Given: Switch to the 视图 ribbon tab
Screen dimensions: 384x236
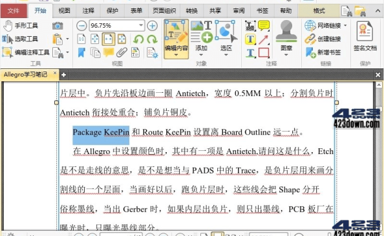Looking at the screenshot, I should pos(64,11).
